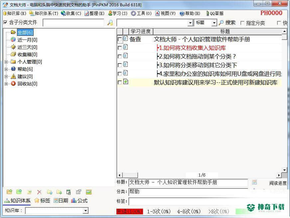The height and width of the screenshot is (218, 290).
Task: Open the 收集(C) menu
Action: (71, 13)
